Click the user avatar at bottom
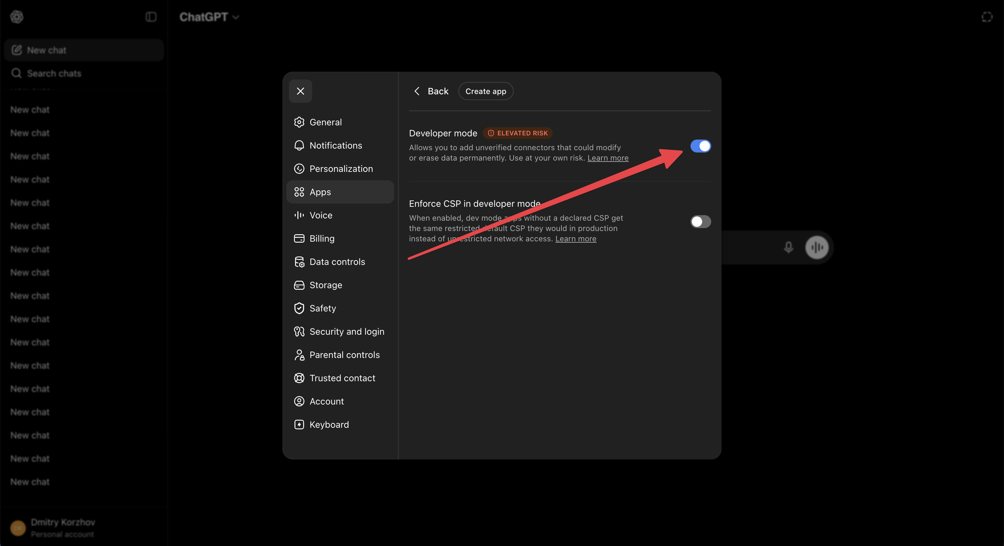This screenshot has height=546, width=1004. pos(18,528)
